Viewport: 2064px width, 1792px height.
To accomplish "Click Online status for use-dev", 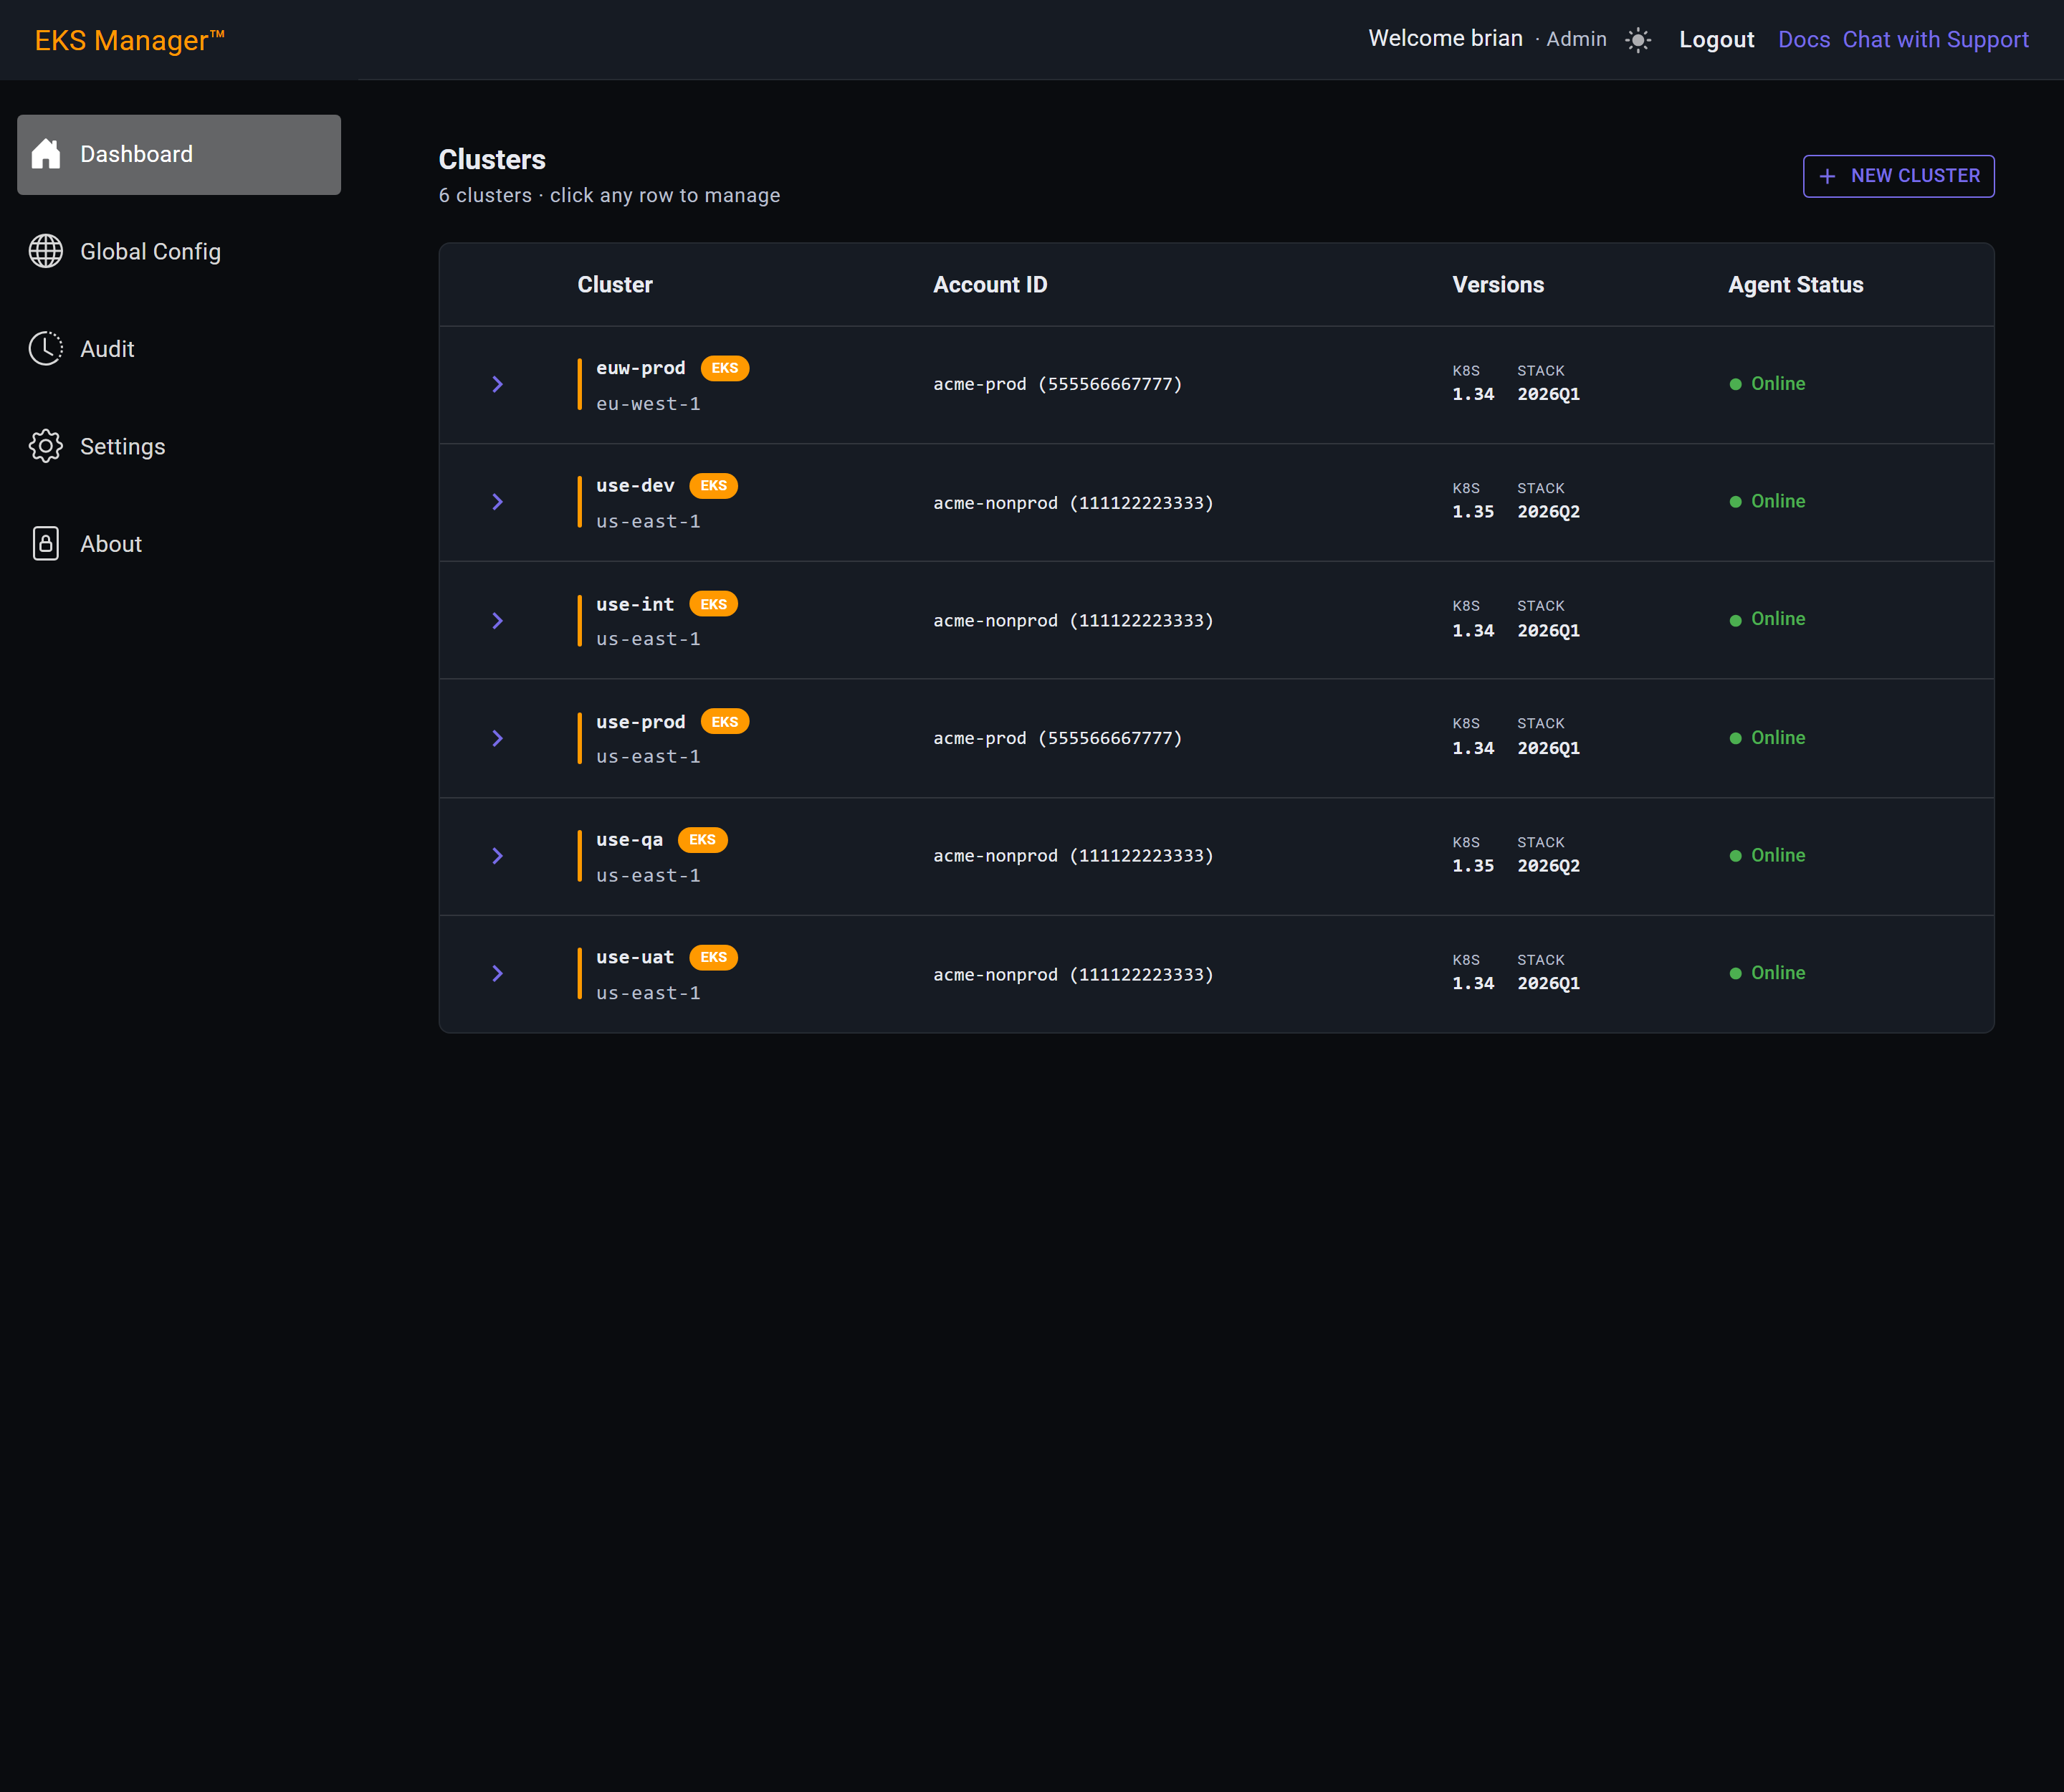I will point(1778,501).
